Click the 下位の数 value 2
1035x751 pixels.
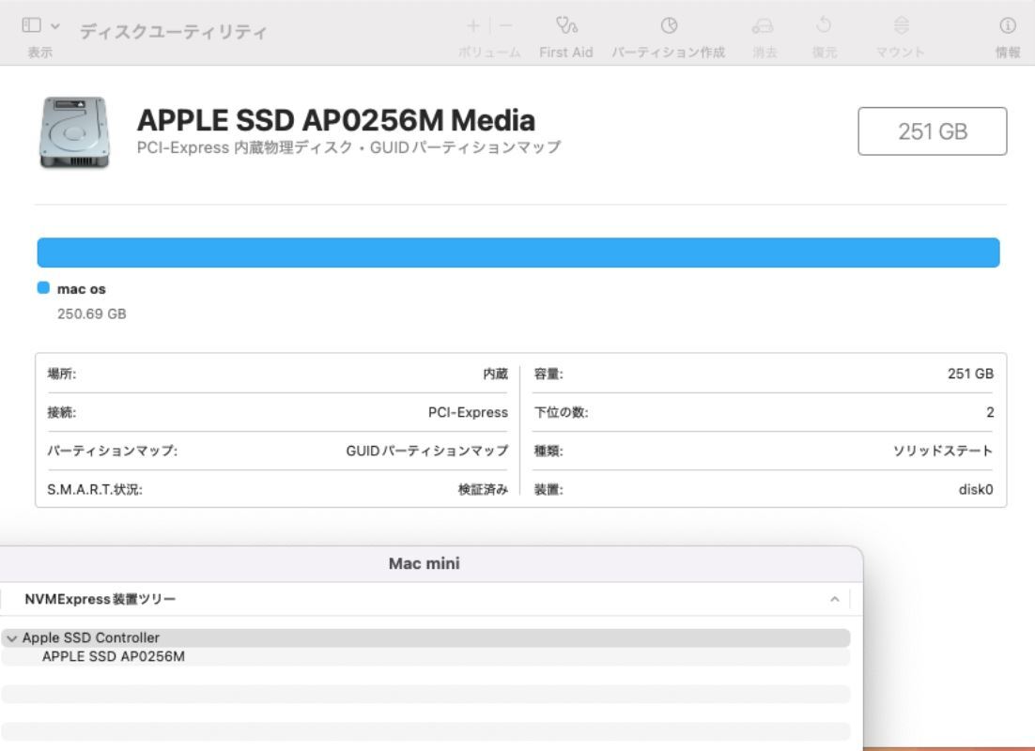pyautogui.click(x=990, y=412)
